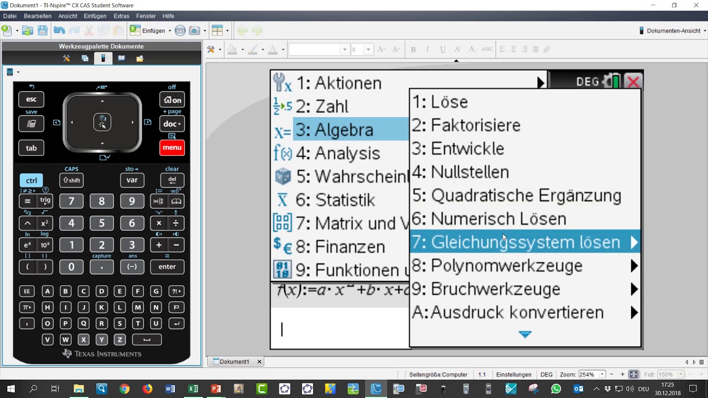Select 1: Aktionen in main menu

click(x=409, y=83)
